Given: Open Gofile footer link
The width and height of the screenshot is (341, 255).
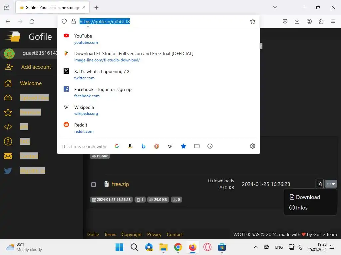Looking at the screenshot, I should (x=93, y=234).
